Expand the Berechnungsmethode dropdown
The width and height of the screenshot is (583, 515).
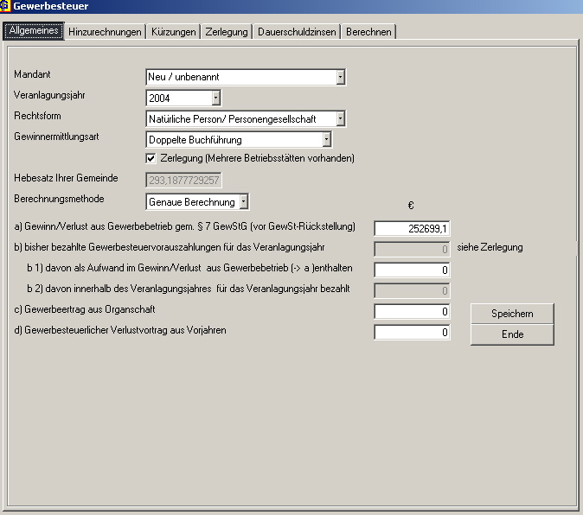click(x=244, y=202)
